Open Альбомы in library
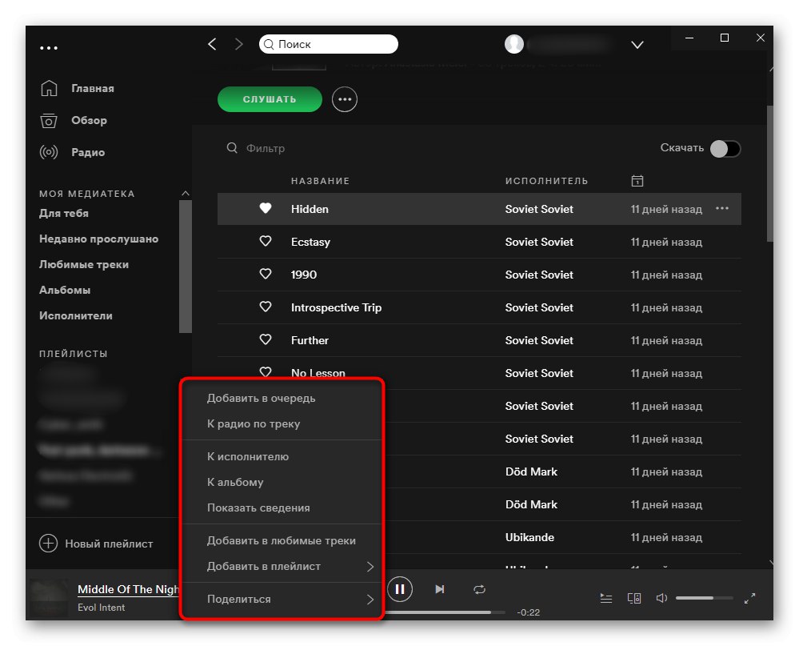This screenshot has width=799, height=646. coord(65,290)
